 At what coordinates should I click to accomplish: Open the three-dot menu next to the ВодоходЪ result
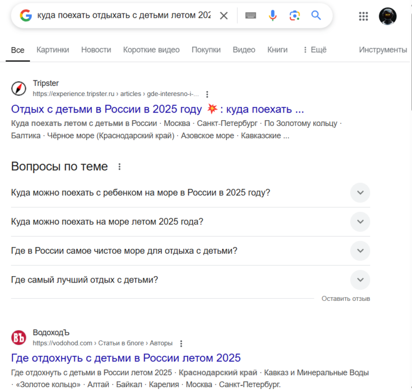pyautogui.click(x=181, y=343)
